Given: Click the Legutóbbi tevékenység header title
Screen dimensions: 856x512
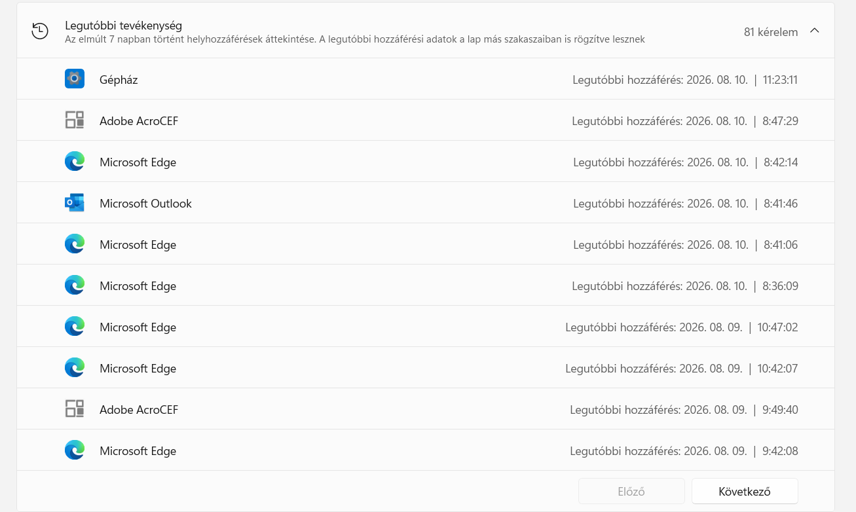Looking at the screenshot, I should tap(123, 26).
